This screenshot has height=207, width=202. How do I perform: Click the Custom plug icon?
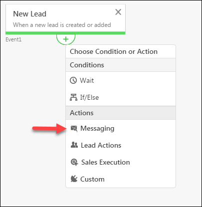click(x=74, y=179)
